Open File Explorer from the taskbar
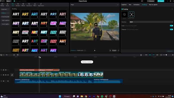Image resolution: width=174 pixels, height=98 pixels. pyautogui.click(x=82, y=96)
